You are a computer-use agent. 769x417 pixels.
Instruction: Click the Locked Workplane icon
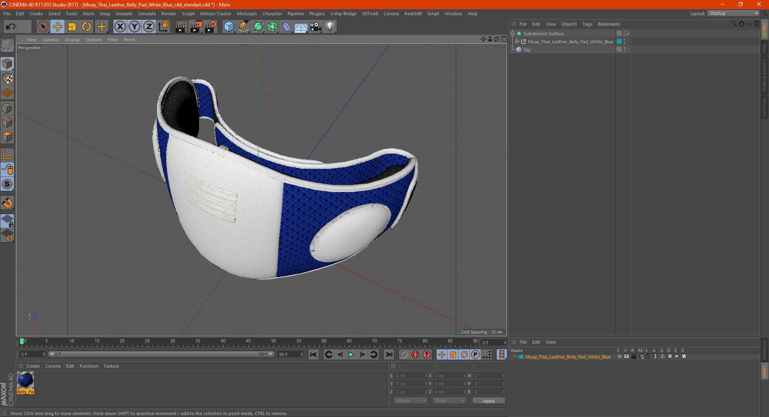pyautogui.click(x=7, y=221)
